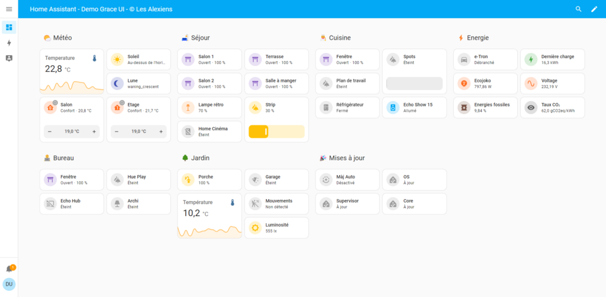The height and width of the screenshot is (297, 606).
Task: Click the Luminosité brightness icon
Action: [255, 228]
